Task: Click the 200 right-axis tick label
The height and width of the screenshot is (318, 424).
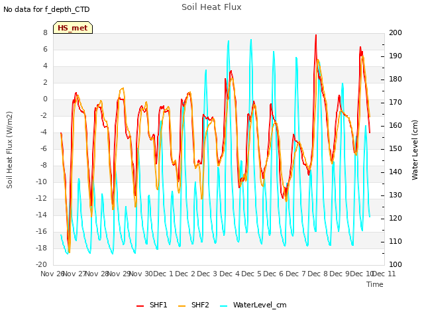Action: pos(396,32)
